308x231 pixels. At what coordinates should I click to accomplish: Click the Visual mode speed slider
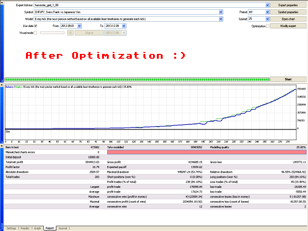pos(52,33)
